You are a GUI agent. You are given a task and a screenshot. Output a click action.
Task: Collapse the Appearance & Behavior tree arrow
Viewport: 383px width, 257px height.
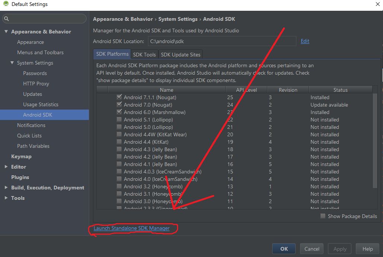[6, 32]
